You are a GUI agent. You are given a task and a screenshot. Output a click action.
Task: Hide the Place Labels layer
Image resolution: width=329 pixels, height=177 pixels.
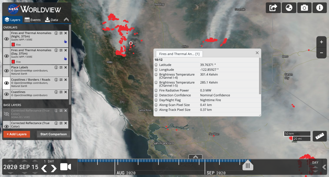point(7,71)
